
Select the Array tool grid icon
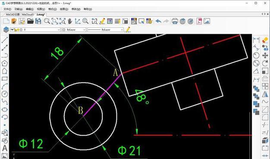(x=265, y=86)
